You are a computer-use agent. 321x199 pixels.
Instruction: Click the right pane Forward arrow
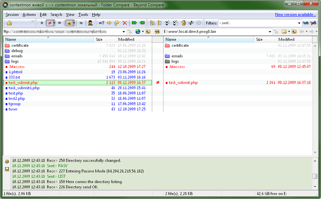(x=312, y=32)
